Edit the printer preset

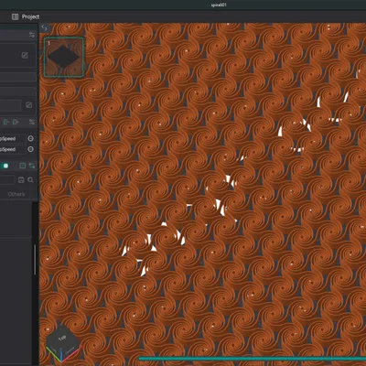coord(25,55)
